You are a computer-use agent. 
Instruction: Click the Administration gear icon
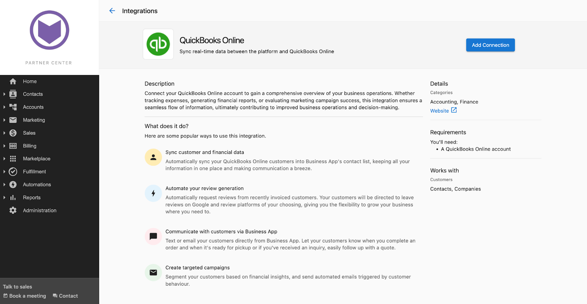[x=13, y=210]
